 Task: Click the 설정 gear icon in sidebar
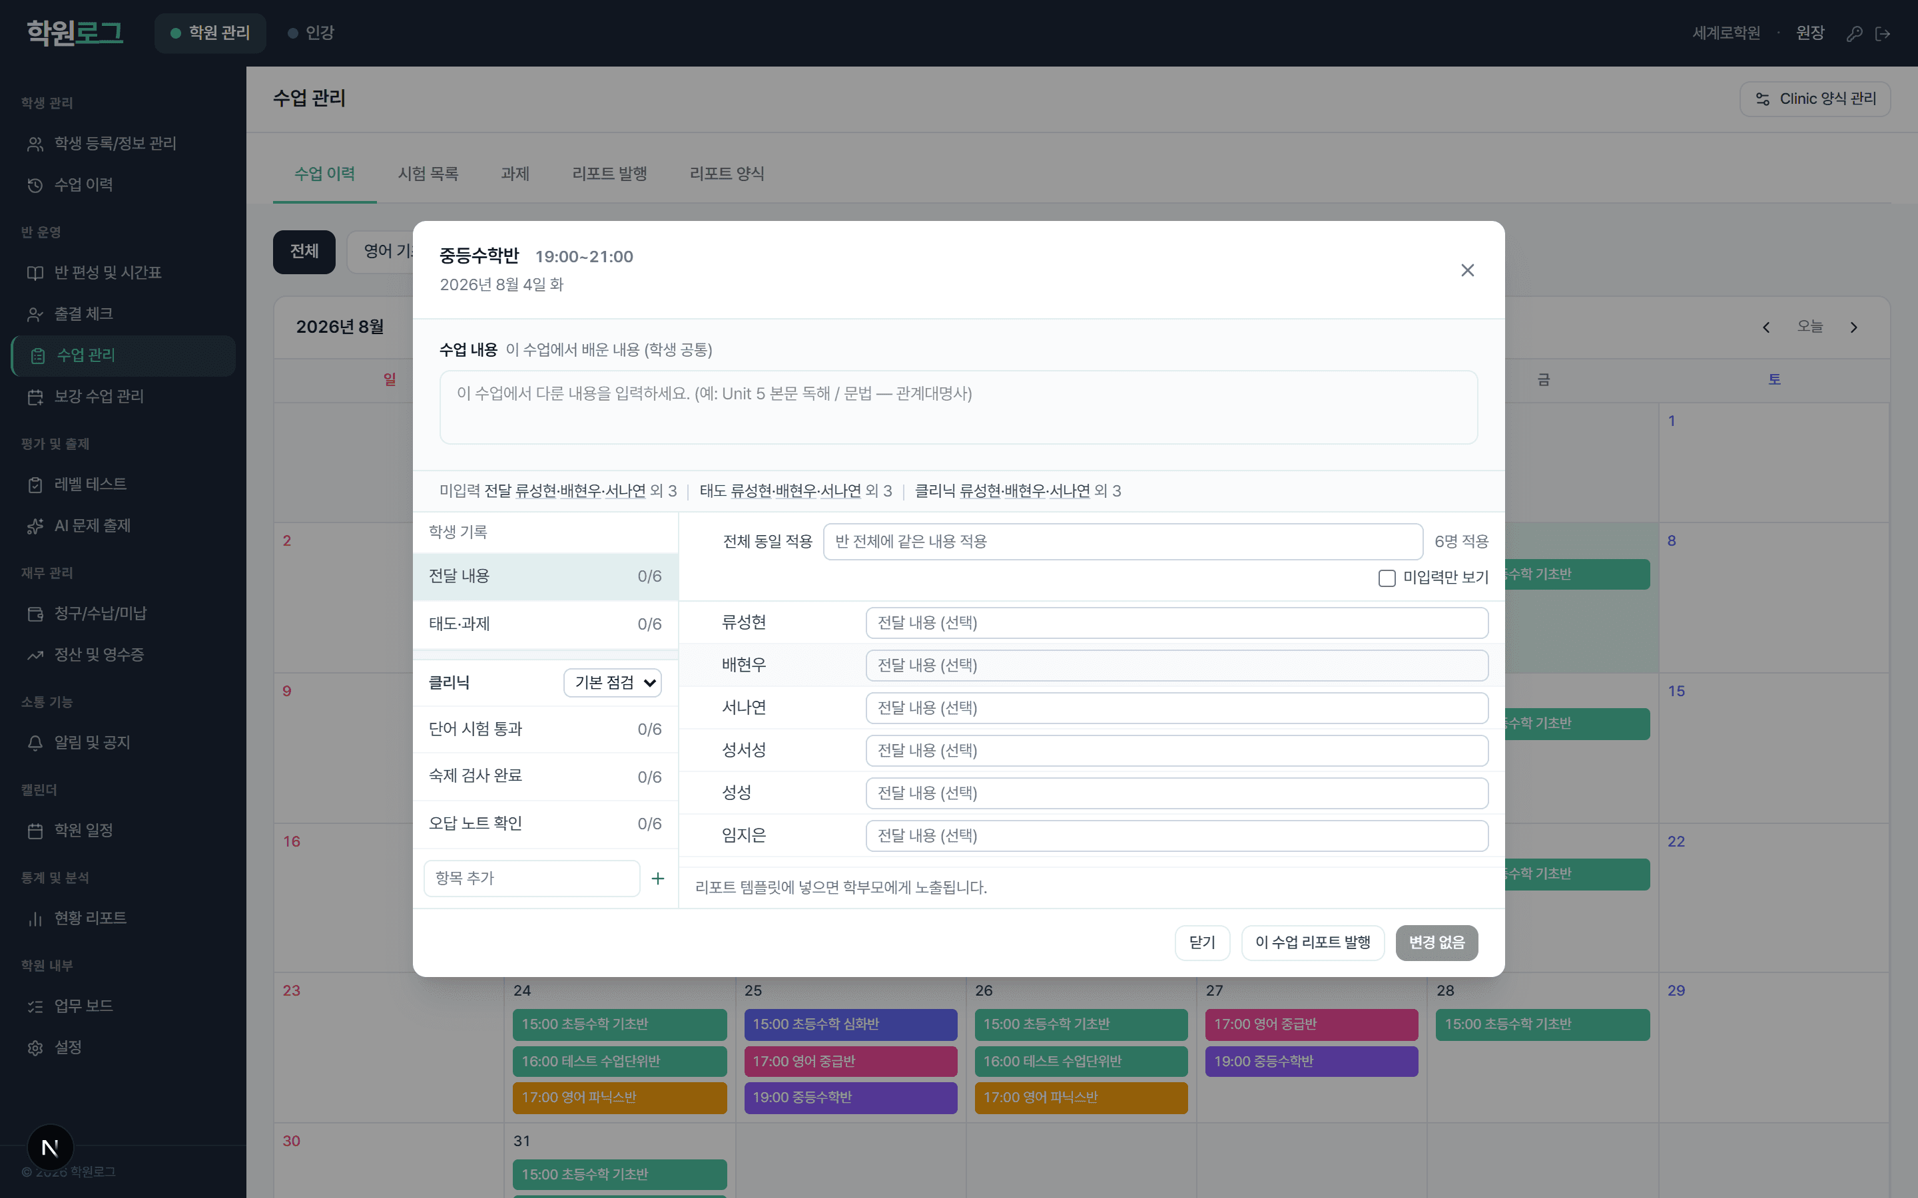35,1048
